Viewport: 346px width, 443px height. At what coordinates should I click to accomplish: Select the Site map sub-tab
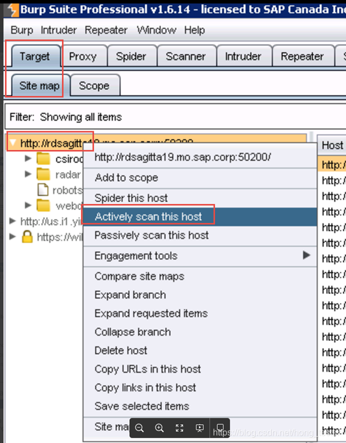click(39, 85)
